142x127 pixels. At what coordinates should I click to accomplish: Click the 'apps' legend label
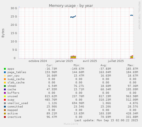click(x=11, y=69)
